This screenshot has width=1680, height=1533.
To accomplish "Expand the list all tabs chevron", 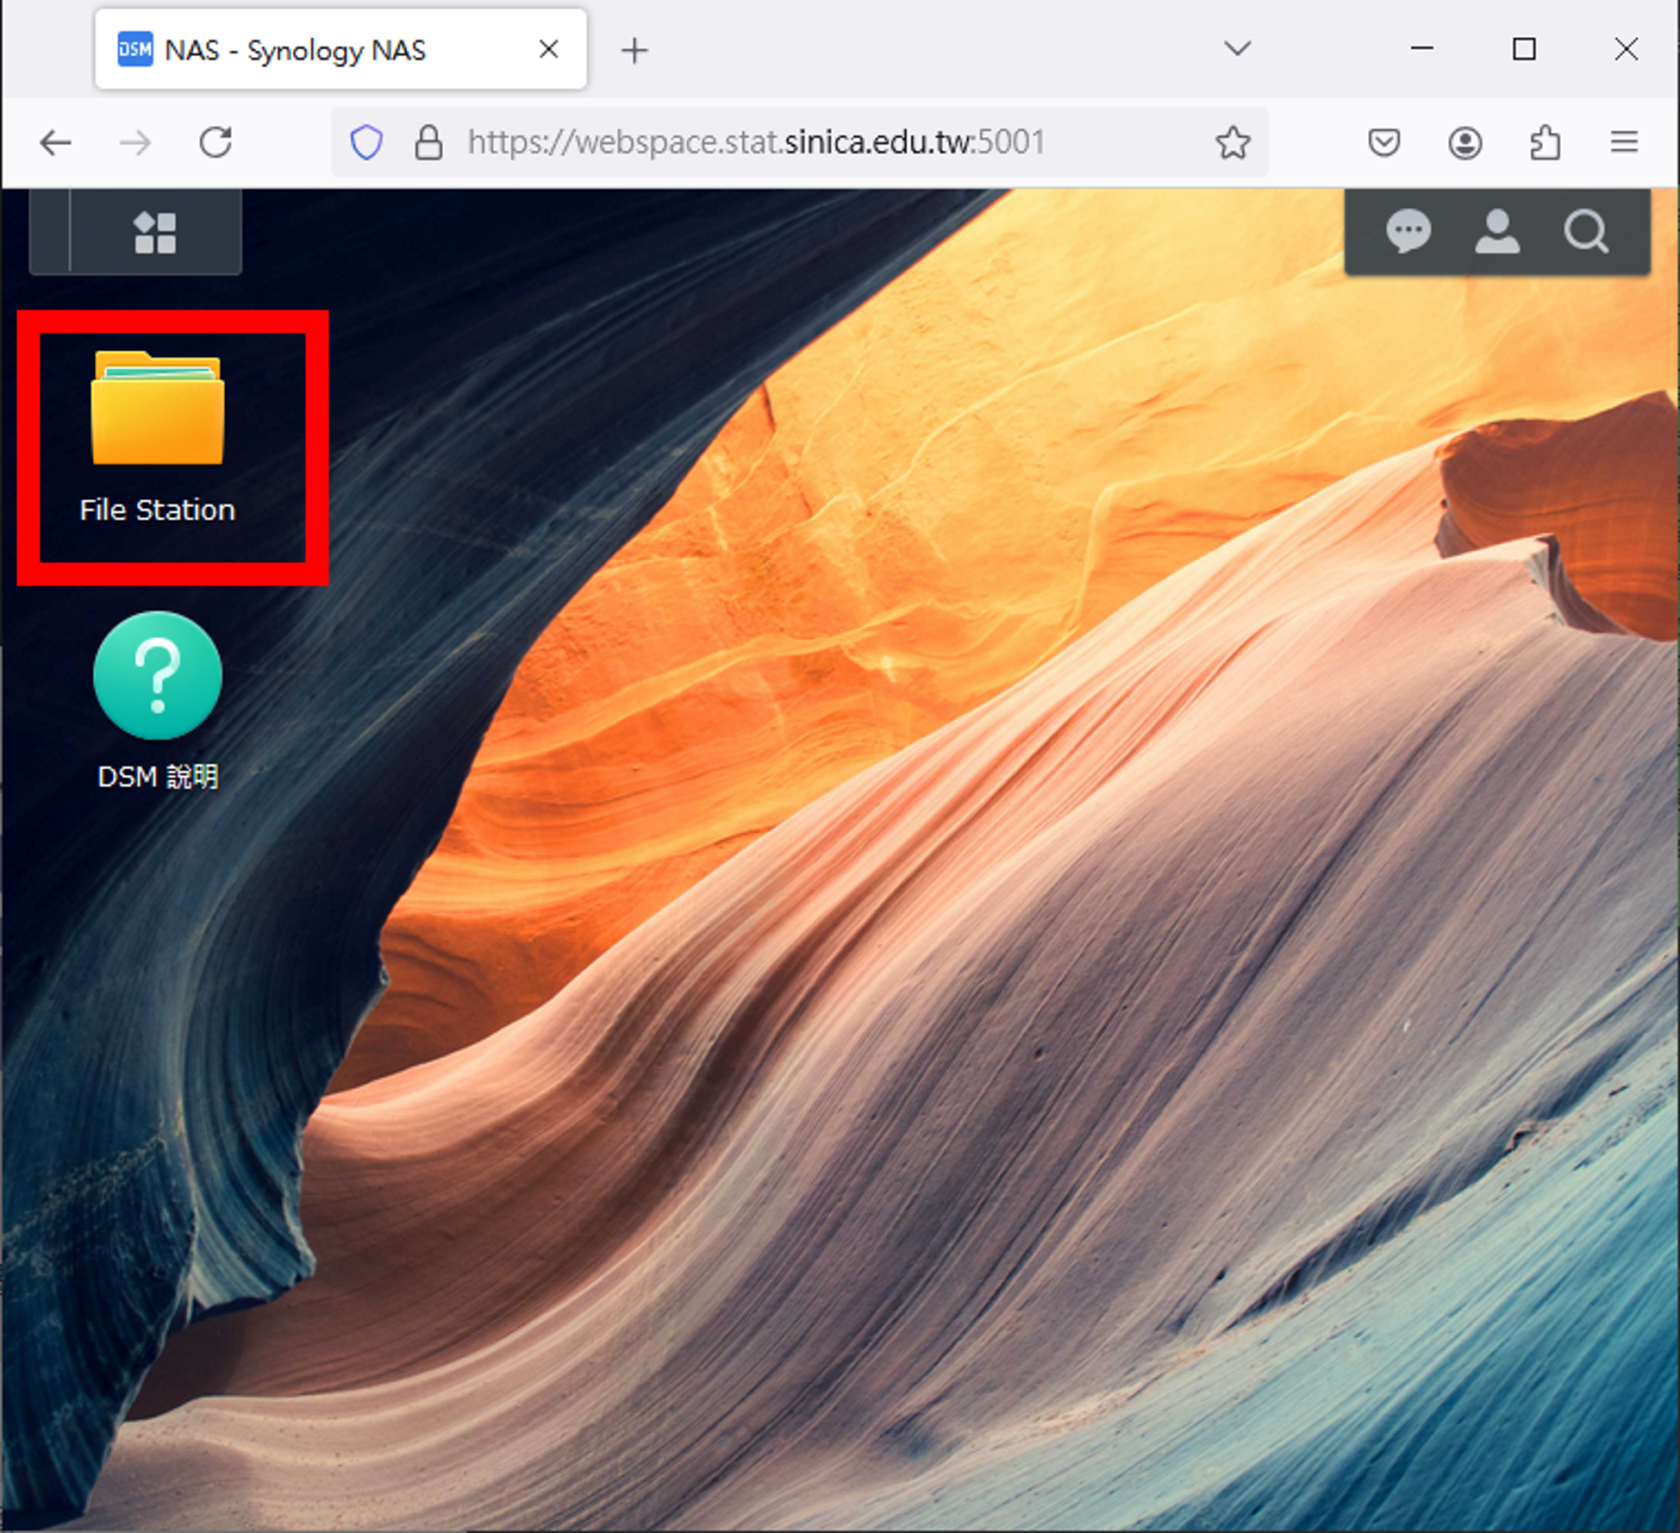I will point(1237,49).
